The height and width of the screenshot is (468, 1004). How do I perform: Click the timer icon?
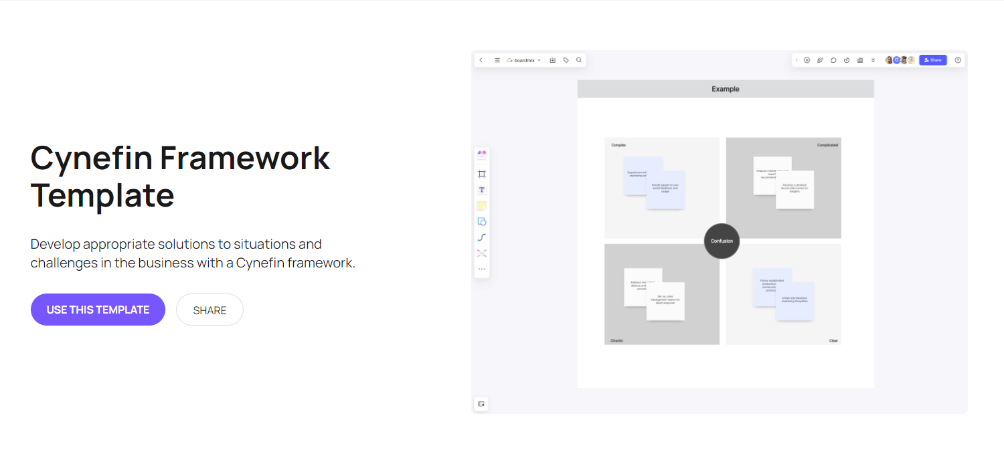click(847, 60)
